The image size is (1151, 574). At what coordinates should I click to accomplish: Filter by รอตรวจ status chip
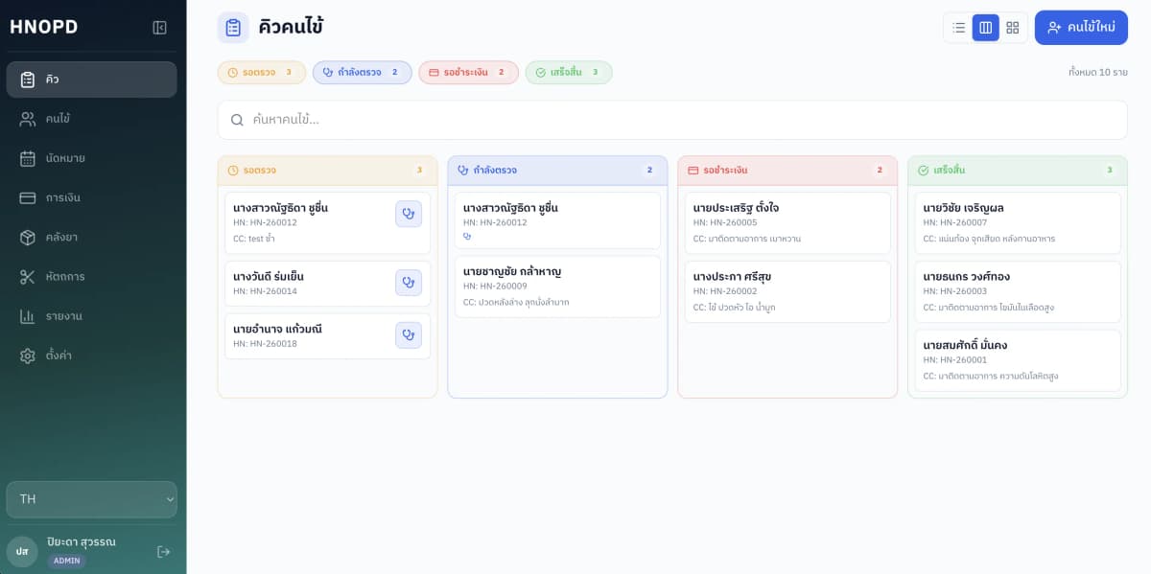click(261, 73)
